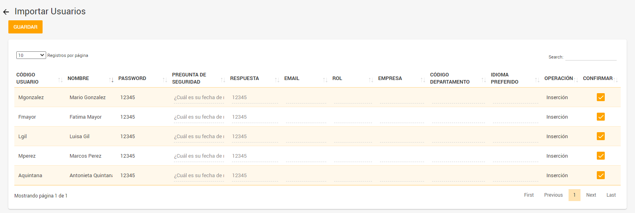The width and height of the screenshot is (635, 213).
Task: Edit the Respuesta field for Lgil
Action: pos(255,137)
